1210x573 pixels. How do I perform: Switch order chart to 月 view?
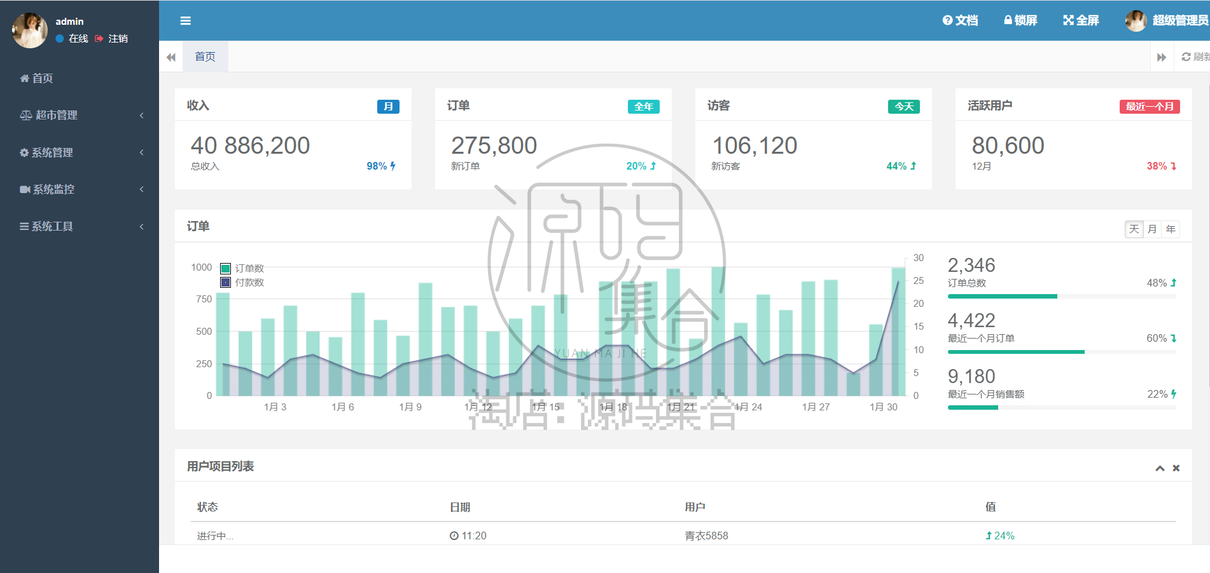(x=1152, y=229)
